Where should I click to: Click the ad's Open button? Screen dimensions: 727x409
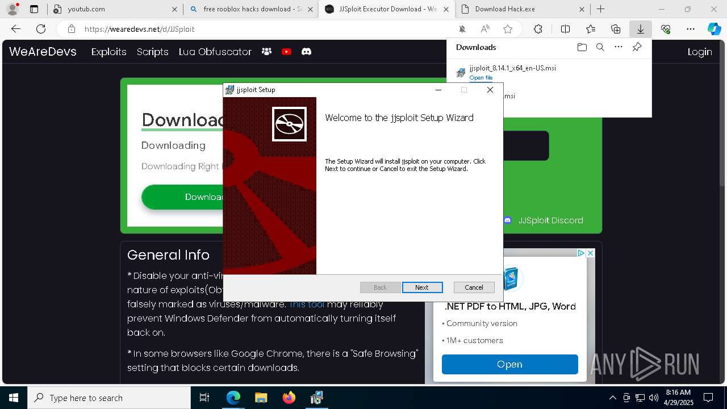(509, 365)
